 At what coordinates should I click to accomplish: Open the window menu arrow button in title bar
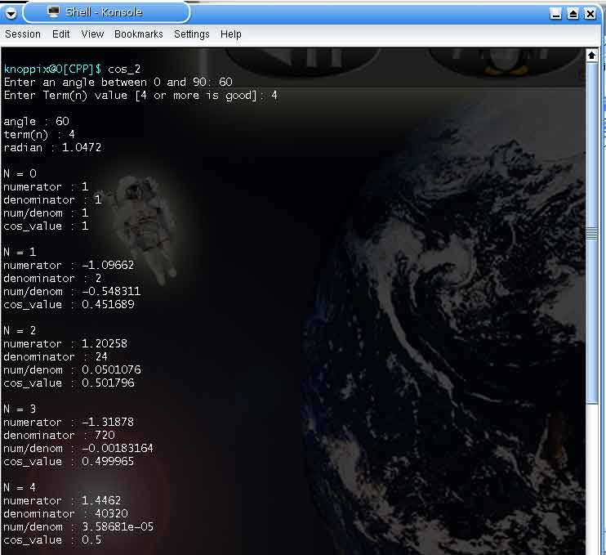pyautogui.click(x=12, y=12)
